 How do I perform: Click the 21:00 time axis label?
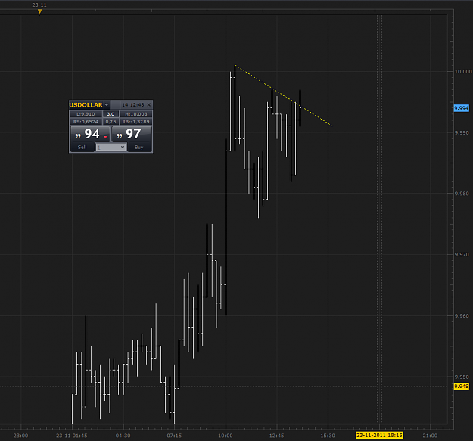(430, 436)
